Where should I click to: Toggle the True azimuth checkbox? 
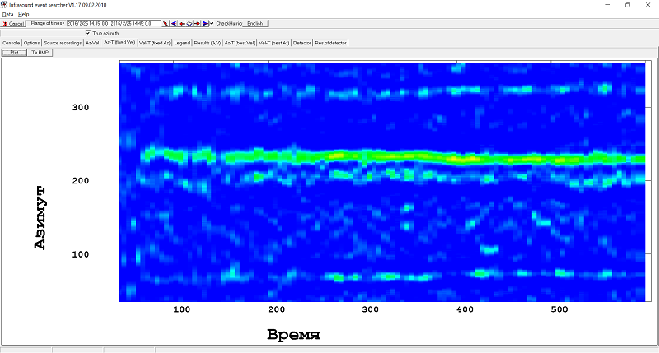point(88,33)
